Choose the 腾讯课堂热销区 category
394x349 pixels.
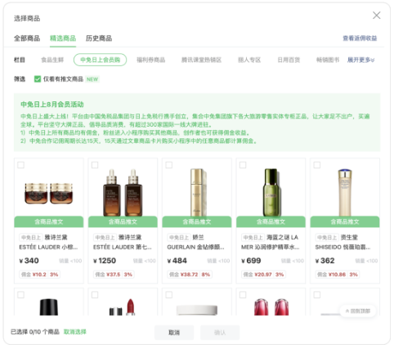(x=201, y=60)
